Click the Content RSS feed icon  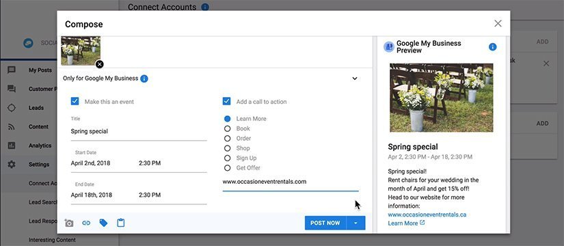(12, 126)
